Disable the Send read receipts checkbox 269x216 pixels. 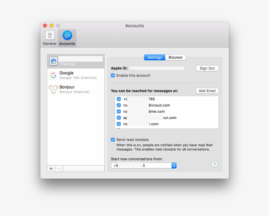click(113, 140)
